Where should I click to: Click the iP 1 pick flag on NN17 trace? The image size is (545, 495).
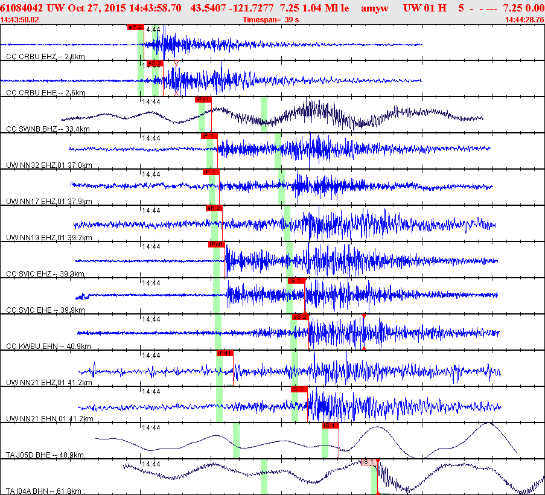tap(211, 172)
